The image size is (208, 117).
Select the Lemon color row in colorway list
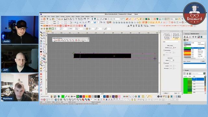(x=194, y=53)
